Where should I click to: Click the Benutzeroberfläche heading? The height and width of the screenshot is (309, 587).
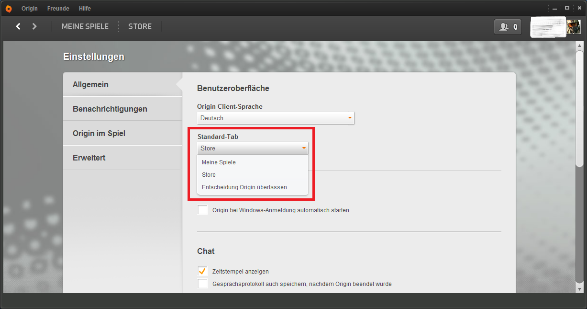point(233,88)
